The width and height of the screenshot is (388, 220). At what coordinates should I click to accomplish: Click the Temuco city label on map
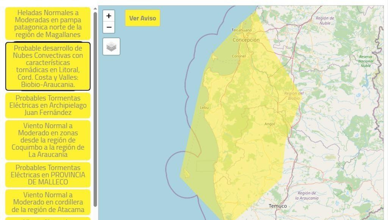click(x=278, y=206)
